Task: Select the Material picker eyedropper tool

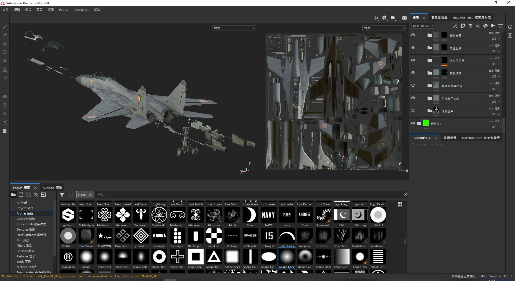Action: pos(5,78)
